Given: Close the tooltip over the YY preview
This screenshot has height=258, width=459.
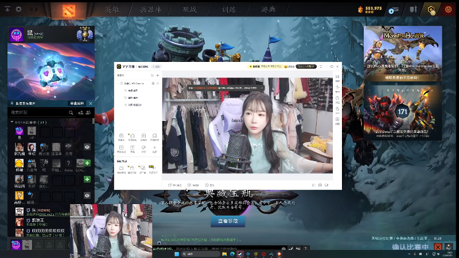Looking at the screenshot, I should tap(262, 88).
